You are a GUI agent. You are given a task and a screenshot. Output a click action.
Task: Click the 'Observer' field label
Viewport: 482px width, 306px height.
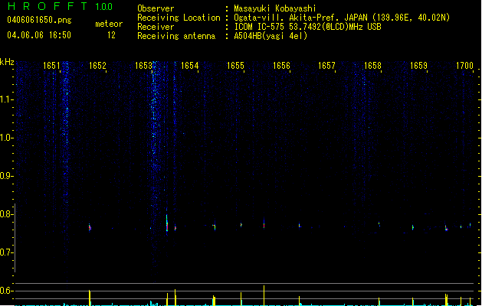click(x=156, y=8)
